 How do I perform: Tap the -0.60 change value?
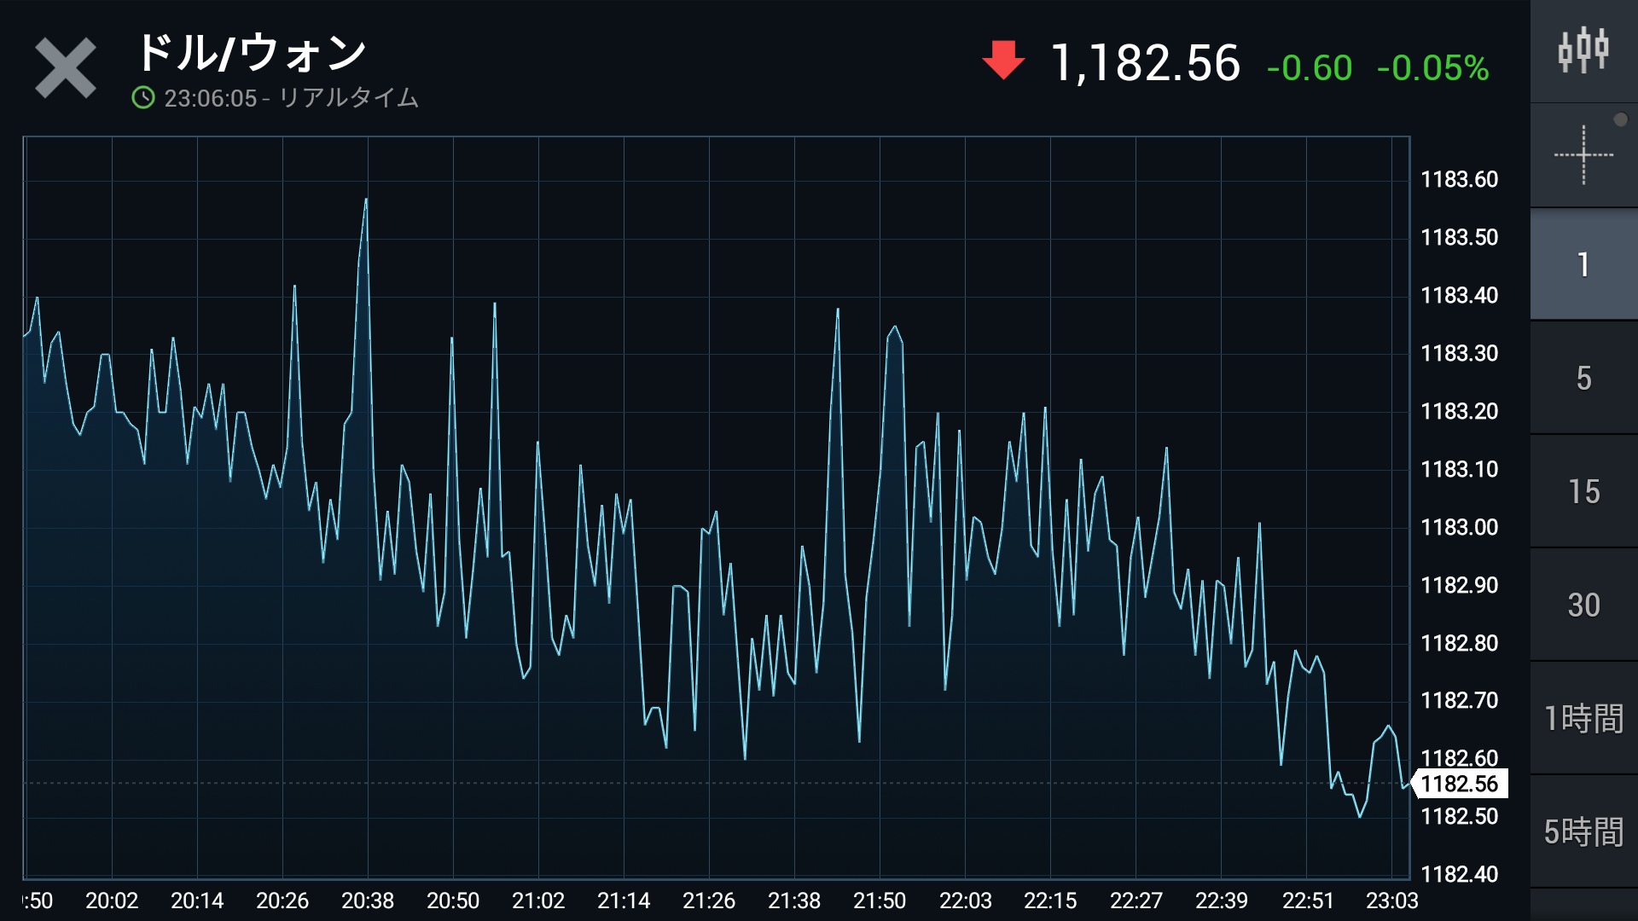pyautogui.click(x=1310, y=68)
